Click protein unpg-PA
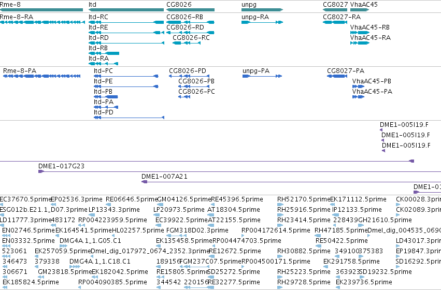 (x=262, y=76)
